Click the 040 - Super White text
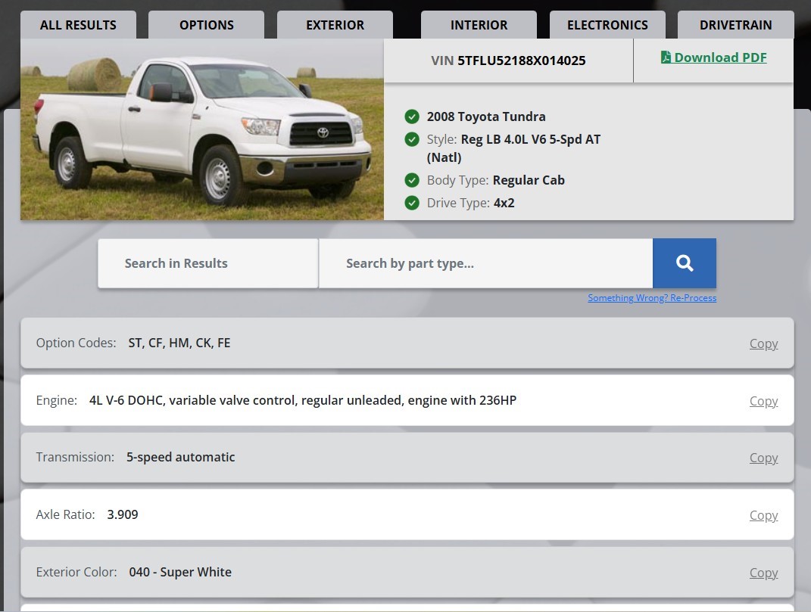811x612 pixels. [180, 572]
